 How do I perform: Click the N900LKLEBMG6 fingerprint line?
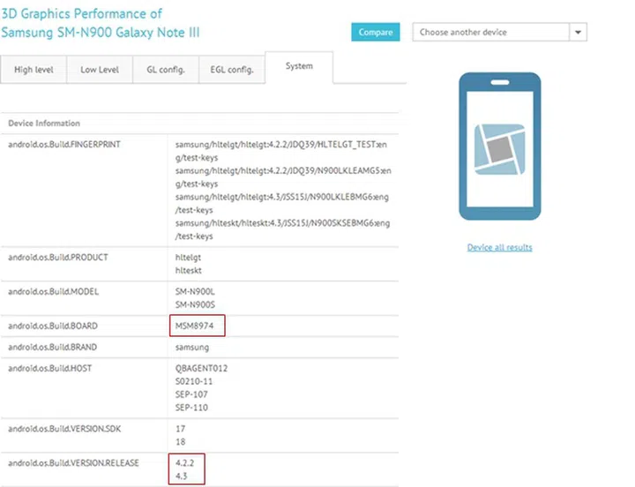(282, 204)
